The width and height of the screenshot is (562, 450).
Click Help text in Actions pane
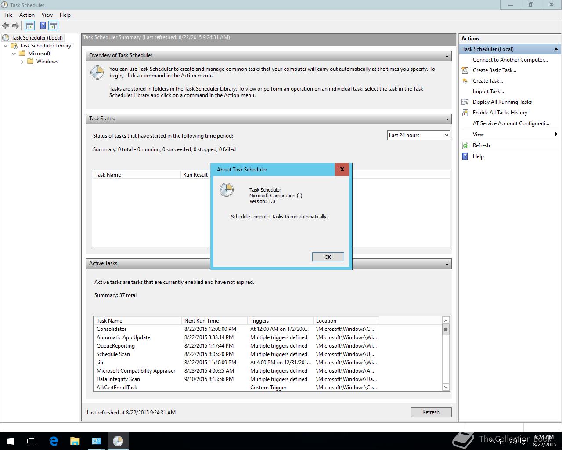(478, 156)
